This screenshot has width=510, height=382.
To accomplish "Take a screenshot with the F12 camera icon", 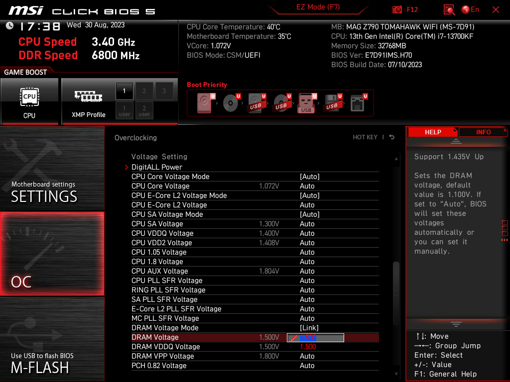I will 397,10.
